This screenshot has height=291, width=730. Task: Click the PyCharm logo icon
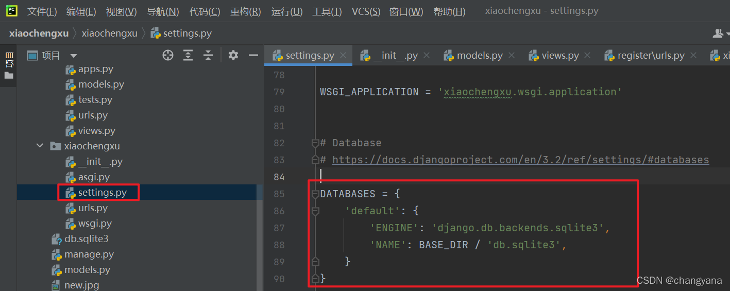coord(12,11)
